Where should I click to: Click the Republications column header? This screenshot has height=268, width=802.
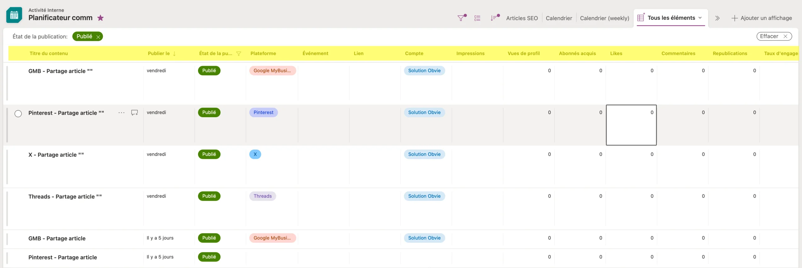(730, 53)
